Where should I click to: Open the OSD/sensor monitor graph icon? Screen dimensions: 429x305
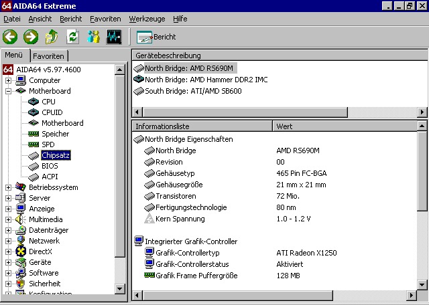[114, 37]
